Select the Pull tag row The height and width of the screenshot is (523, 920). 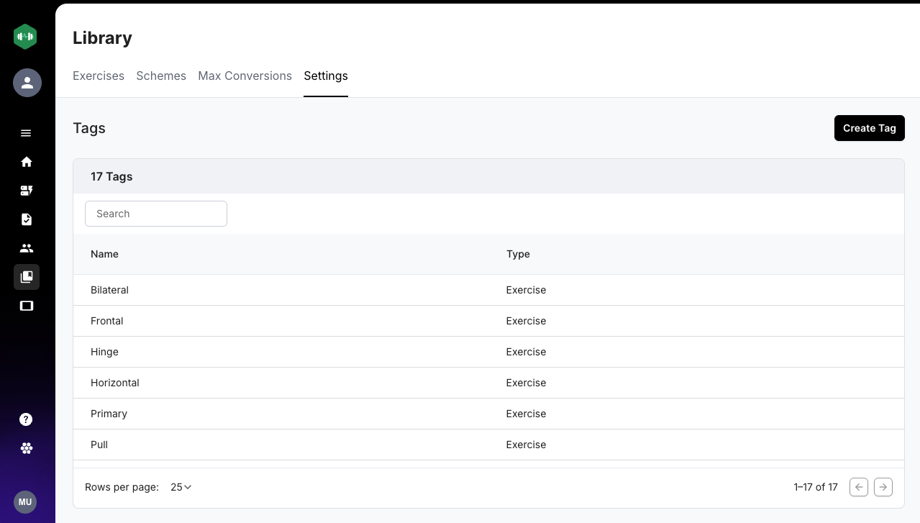click(488, 445)
